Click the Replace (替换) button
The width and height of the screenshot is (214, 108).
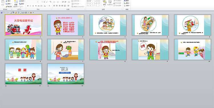click(127, 3)
